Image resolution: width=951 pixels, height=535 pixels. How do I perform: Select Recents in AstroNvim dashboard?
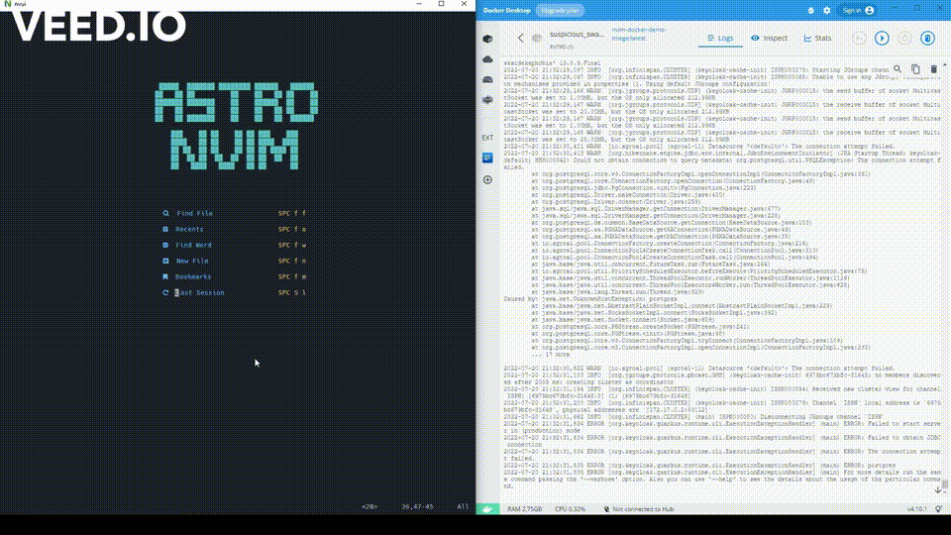[189, 229]
